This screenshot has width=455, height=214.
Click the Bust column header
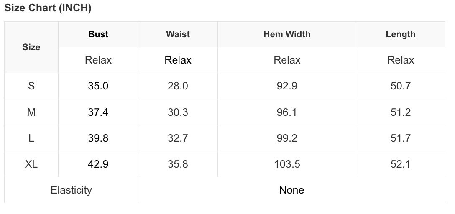pos(98,34)
